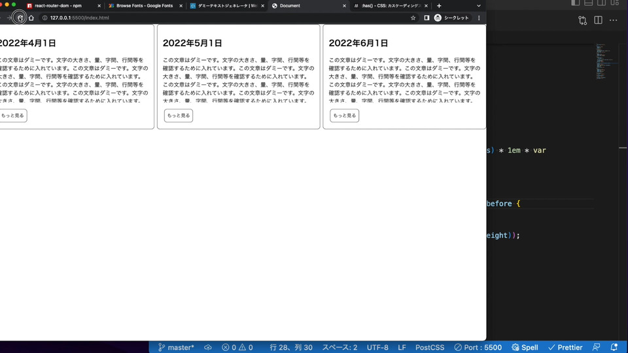
Task: Toggle VS Code primary sidebar layout icon
Action: coord(575,3)
